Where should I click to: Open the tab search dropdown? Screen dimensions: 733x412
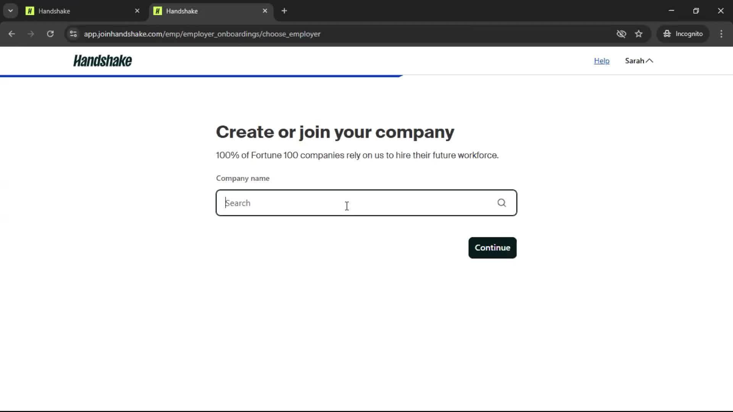11,11
